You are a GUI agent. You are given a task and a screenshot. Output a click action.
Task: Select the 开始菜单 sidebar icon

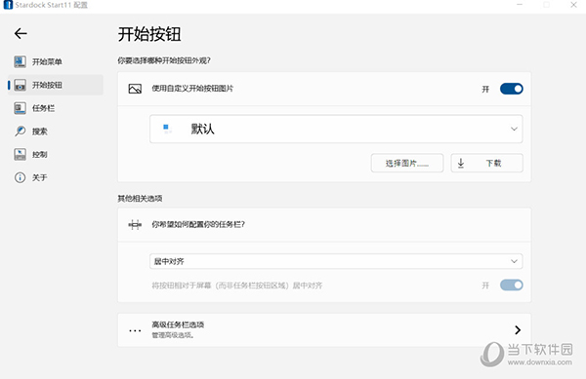(21, 61)
